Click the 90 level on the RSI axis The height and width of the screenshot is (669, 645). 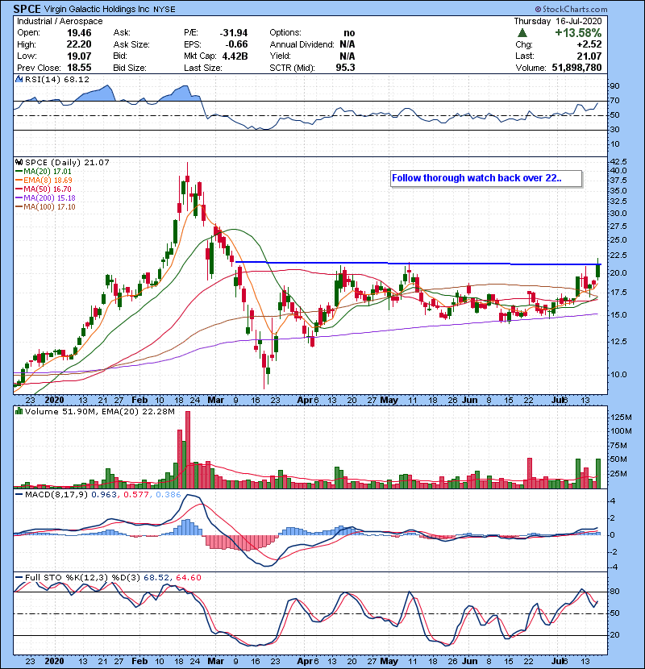tap(615, 86)
